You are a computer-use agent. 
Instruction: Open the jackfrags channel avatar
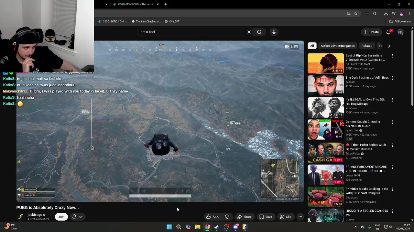(x=21, y=217)
